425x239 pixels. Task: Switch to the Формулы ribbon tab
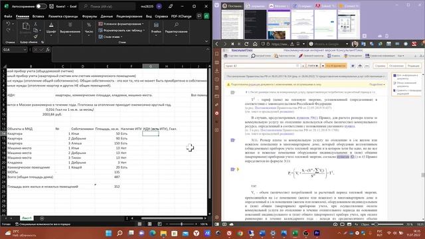pos(90,16)
